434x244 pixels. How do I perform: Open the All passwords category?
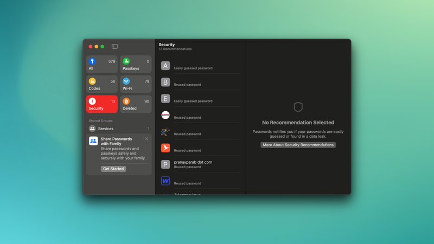point(102,64)
